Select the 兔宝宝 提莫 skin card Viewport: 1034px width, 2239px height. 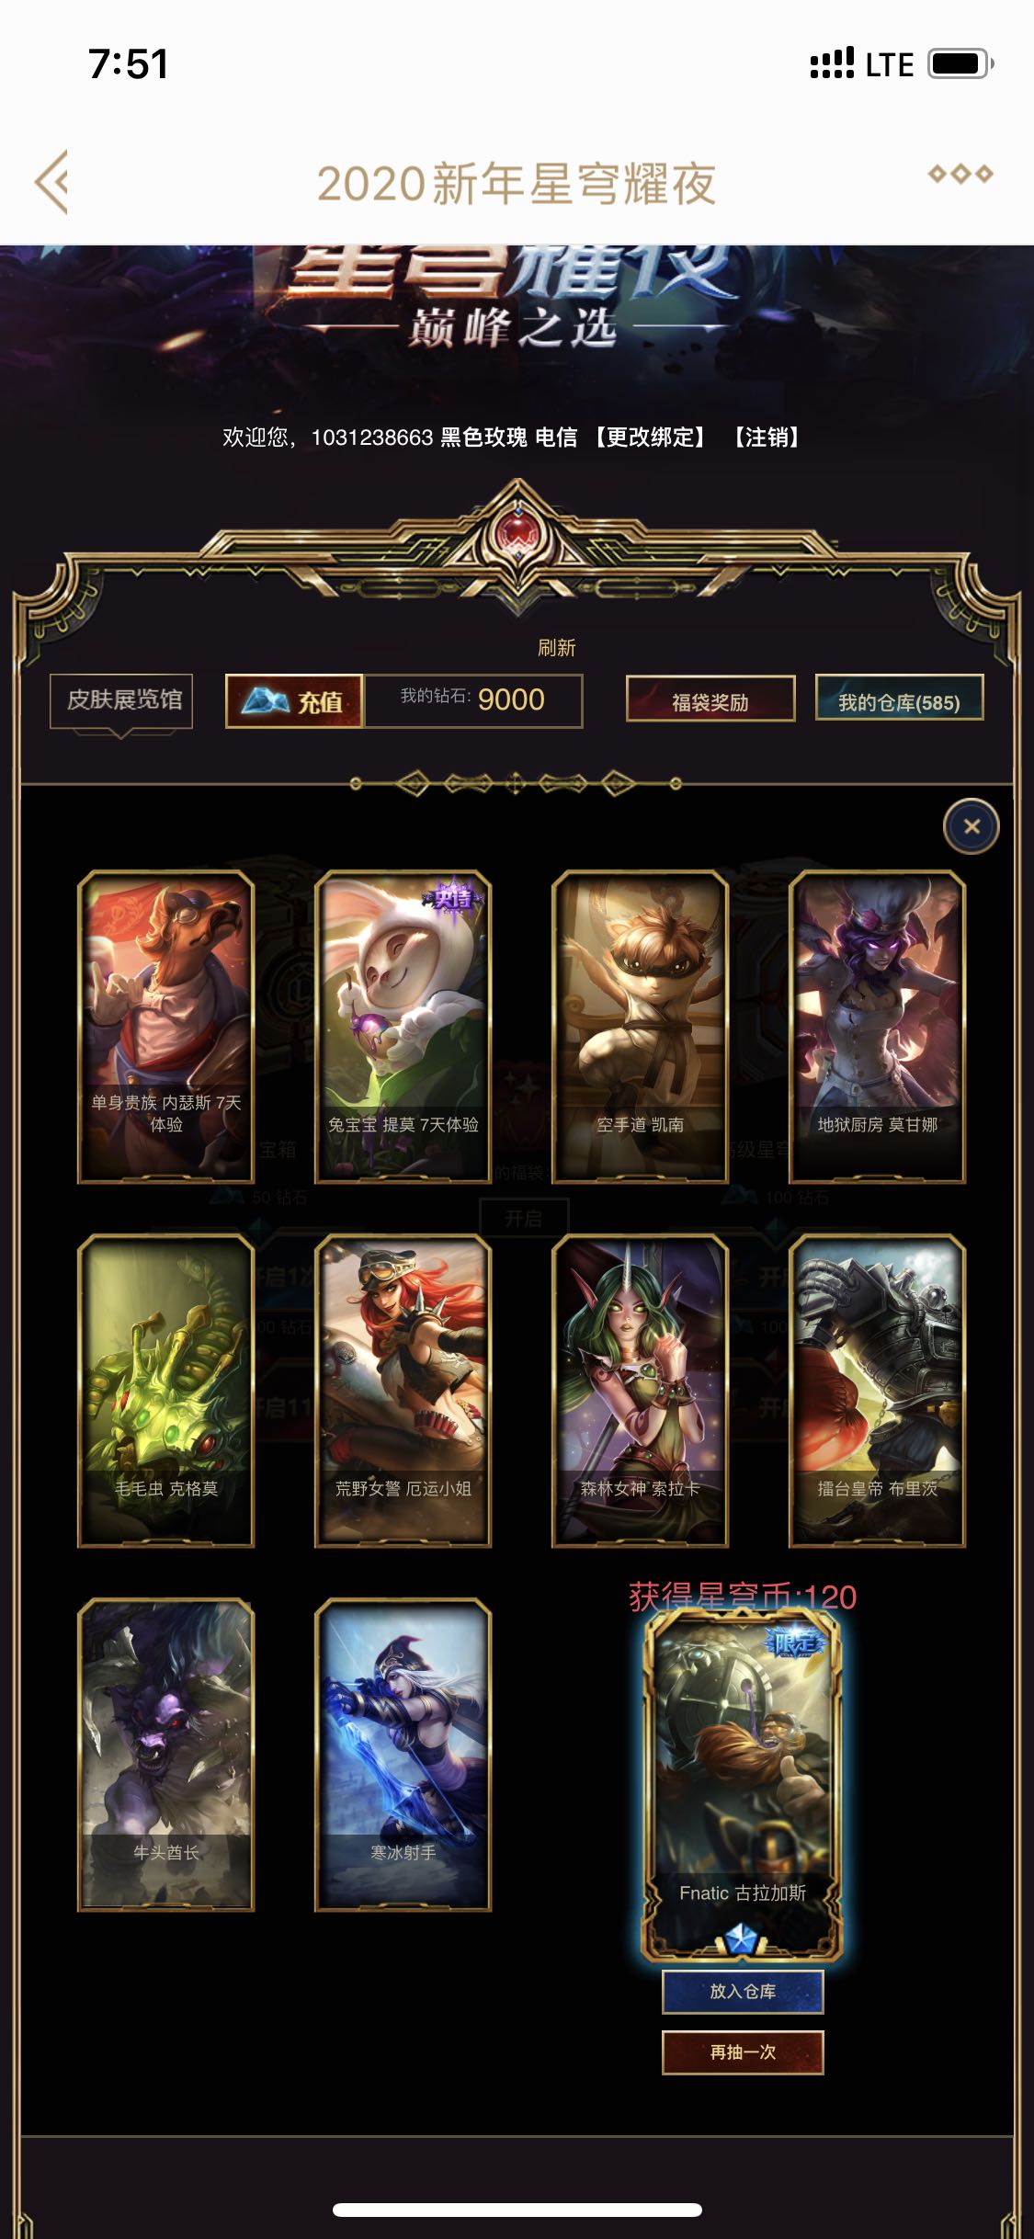point(403,1027)
